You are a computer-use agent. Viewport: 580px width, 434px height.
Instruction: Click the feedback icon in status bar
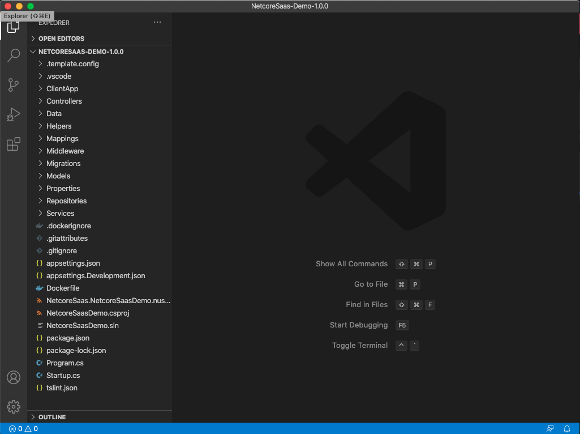pyautogui.click(x=550, y=429)
